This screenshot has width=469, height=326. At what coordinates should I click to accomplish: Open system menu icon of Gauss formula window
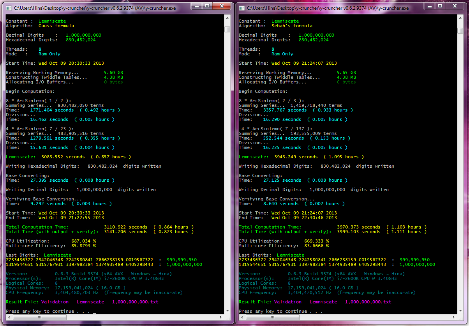coord(8,8)
